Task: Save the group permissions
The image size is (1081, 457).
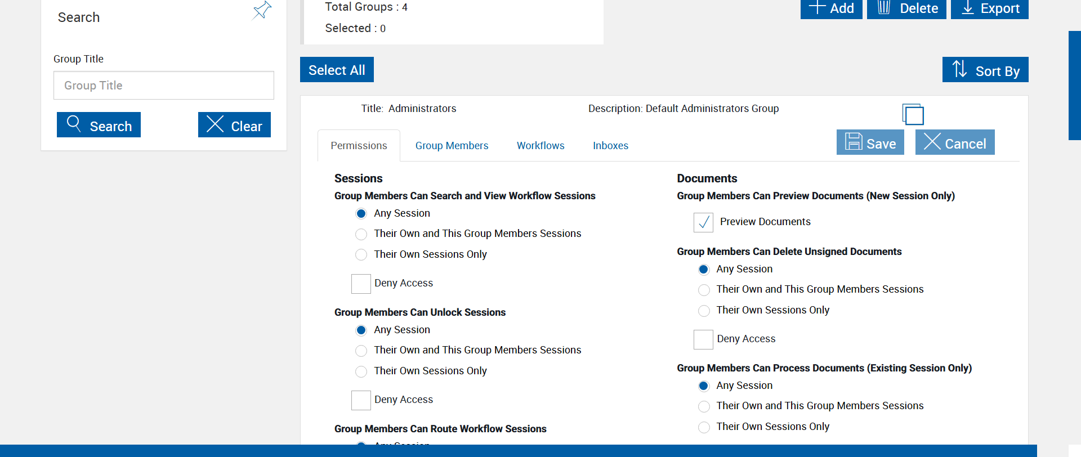Action: point(870,142)
